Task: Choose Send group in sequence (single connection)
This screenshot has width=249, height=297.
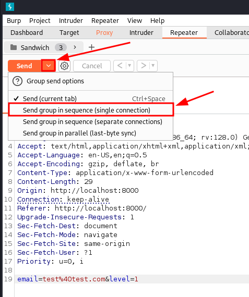Action: pyautogui.click(x=91, y=110)
